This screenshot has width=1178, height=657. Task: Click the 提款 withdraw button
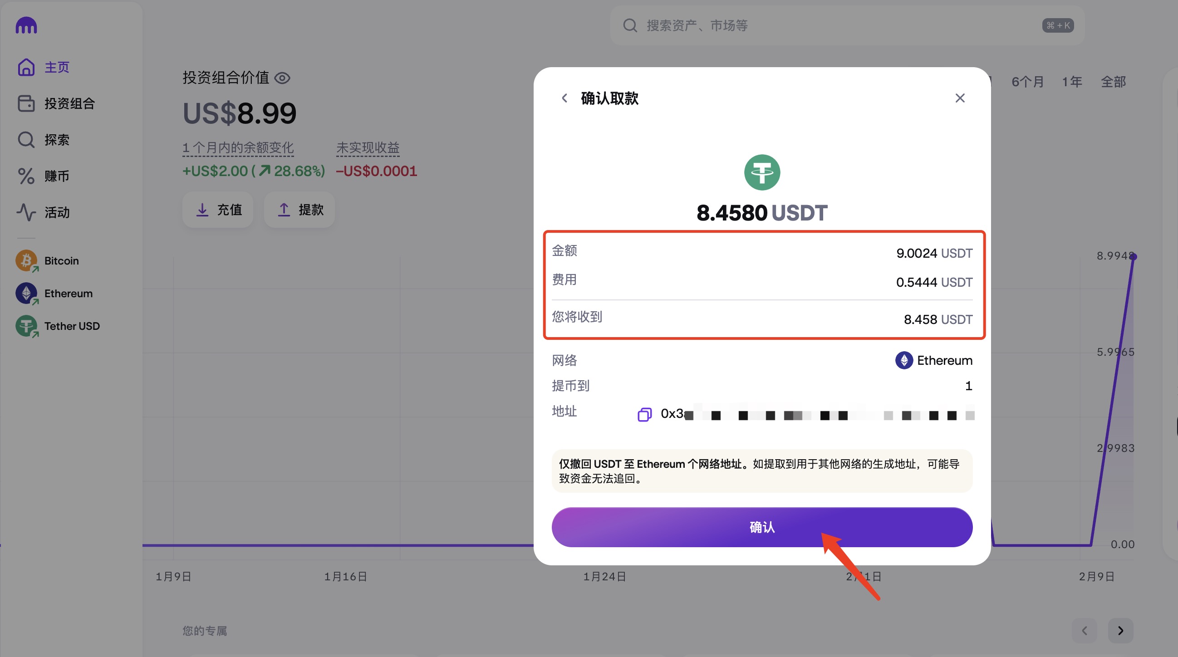click(299, 210)
